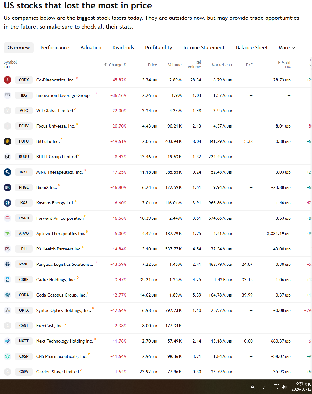The width and height of the screenshot is (312, 394).
Task: Expand the More tabs dropdown
Action: 287,48
